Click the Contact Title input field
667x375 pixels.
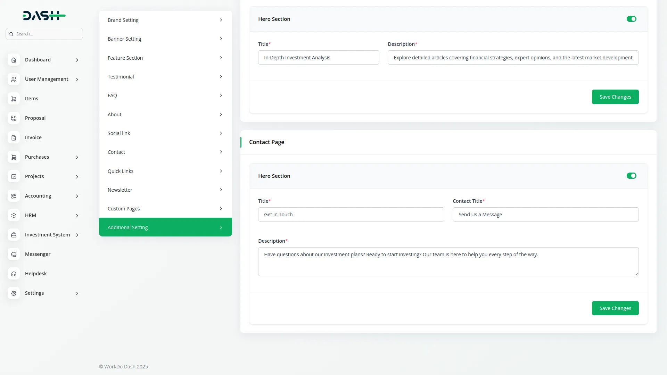click(x=545, y=215)
